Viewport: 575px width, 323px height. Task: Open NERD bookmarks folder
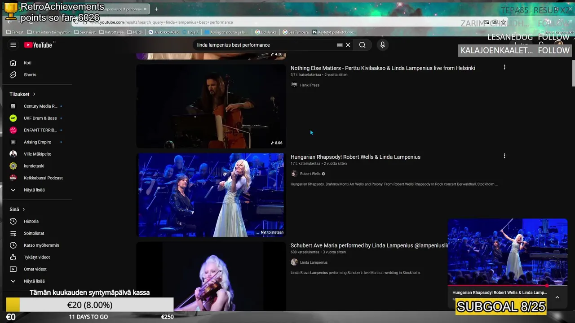(x=135, y=32)
